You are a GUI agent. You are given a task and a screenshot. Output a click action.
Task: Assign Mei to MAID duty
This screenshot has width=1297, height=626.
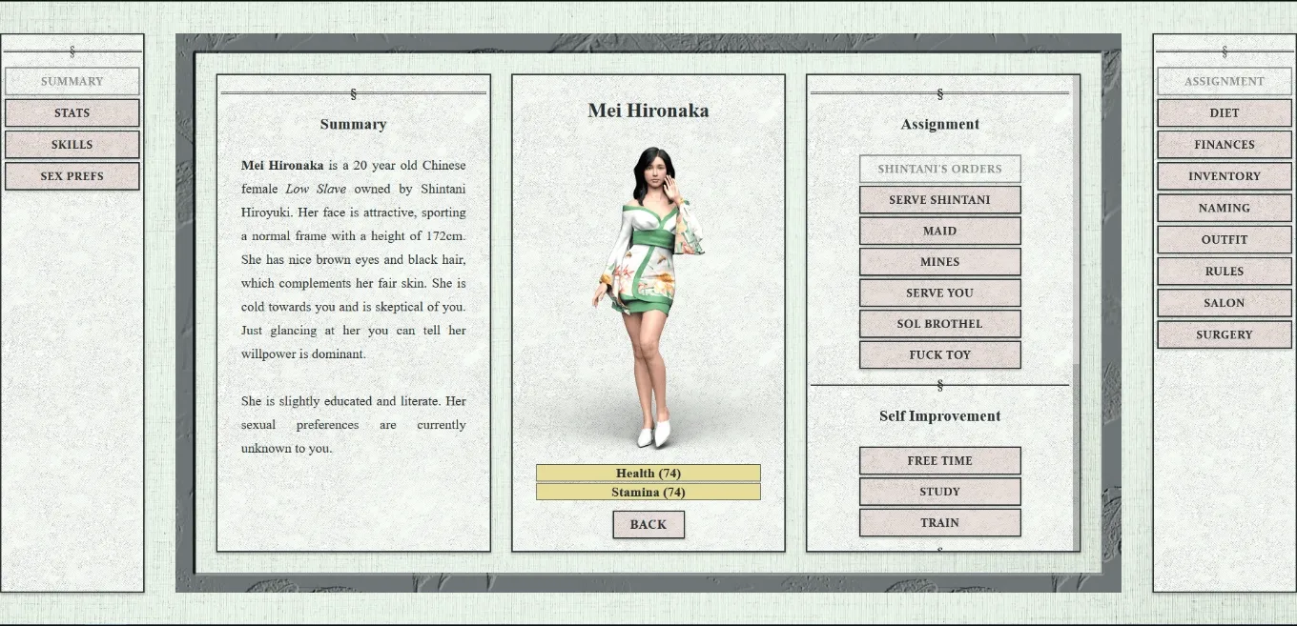(x=939, y=231)
